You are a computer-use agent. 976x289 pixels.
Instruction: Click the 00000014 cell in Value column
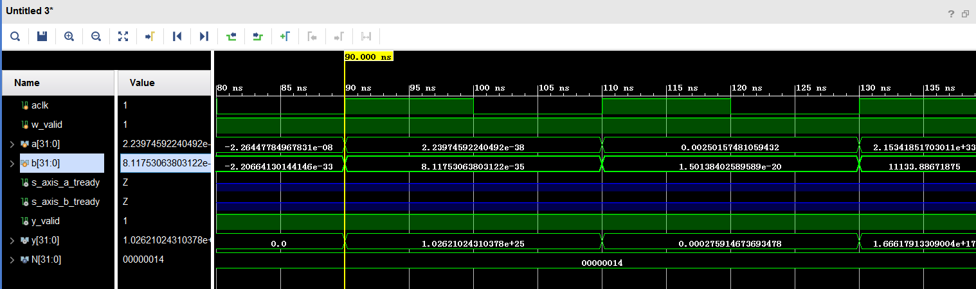pyautogui.click(x=144, y=259)
